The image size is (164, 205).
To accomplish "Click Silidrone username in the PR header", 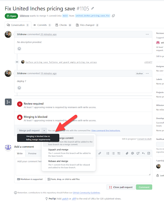I will point(24,16).
